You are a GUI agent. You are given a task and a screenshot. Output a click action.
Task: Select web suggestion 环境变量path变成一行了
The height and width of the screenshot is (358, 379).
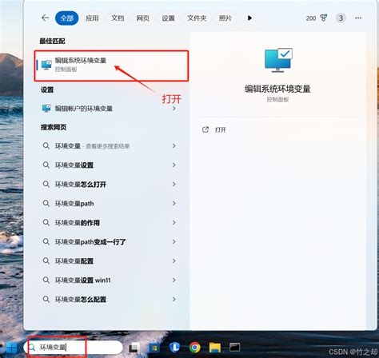[110, 242]
